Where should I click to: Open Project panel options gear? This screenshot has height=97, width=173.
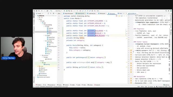54,13
